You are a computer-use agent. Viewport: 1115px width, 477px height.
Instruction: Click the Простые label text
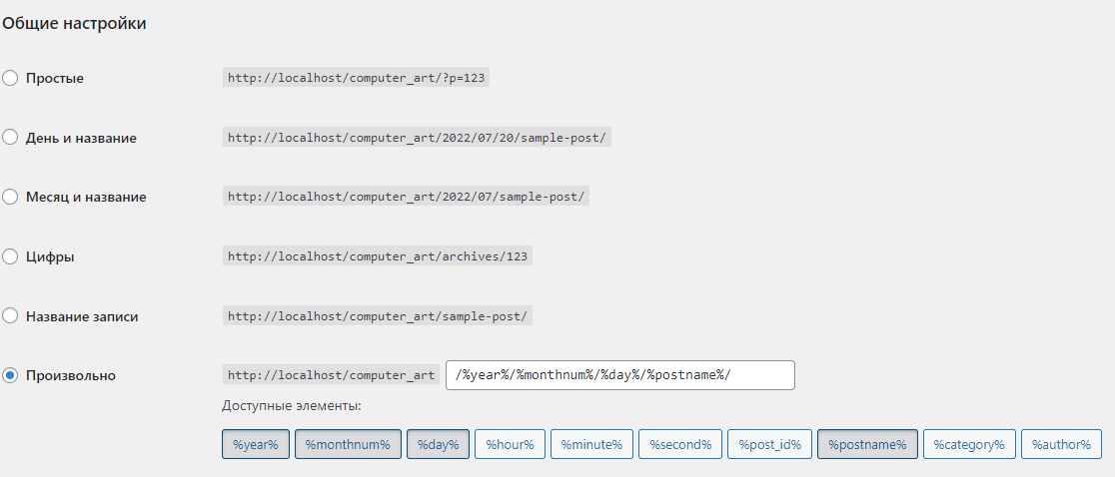coord(55,78)
